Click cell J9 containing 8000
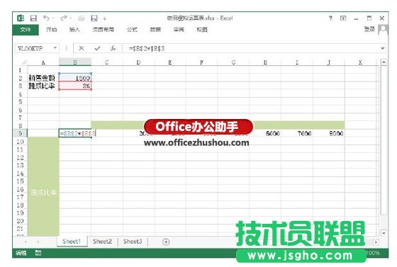 click(329, 133)
